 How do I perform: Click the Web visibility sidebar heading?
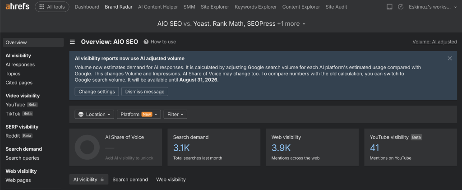click(x=21, y=171)
